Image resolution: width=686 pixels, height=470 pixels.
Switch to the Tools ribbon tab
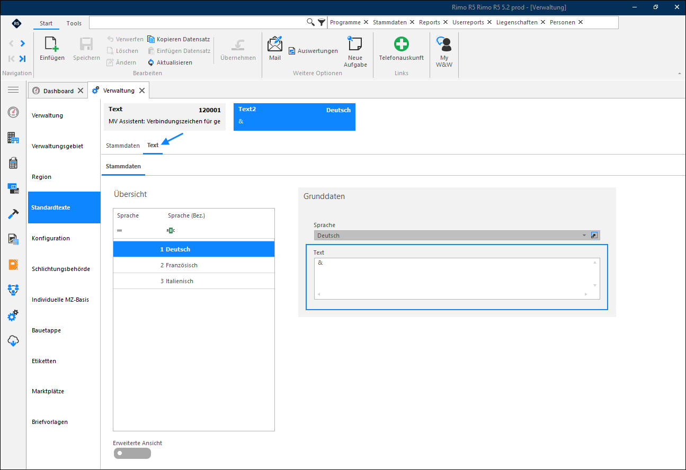(x=74, y=23)
